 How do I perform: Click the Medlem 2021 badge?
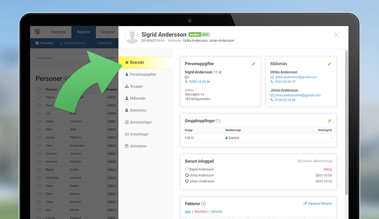(199, 34)
